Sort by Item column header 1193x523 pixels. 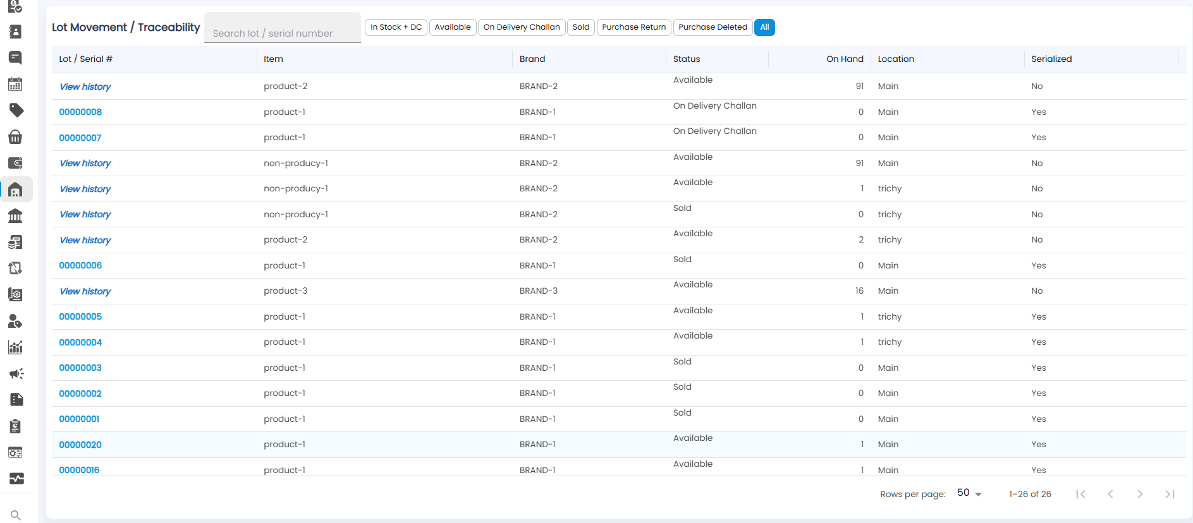tap(273, 59)
